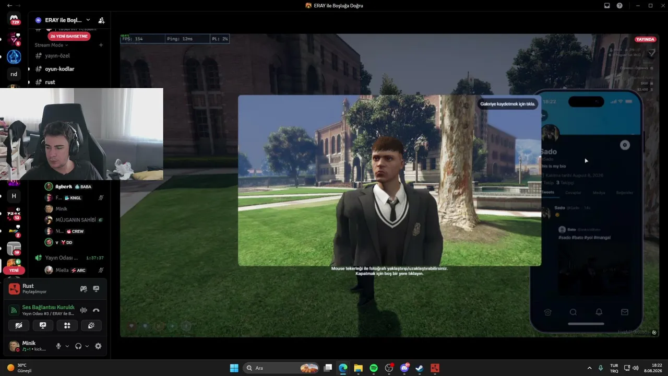Open Task View on taskbar
The height and width of the screenshot is (376, 668).
pos(328,368)
